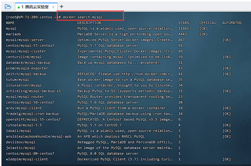251x166 pixels.
Task: Select 'schickling/mysql-backup-s3' image name
Action: (x=33, y=91)
